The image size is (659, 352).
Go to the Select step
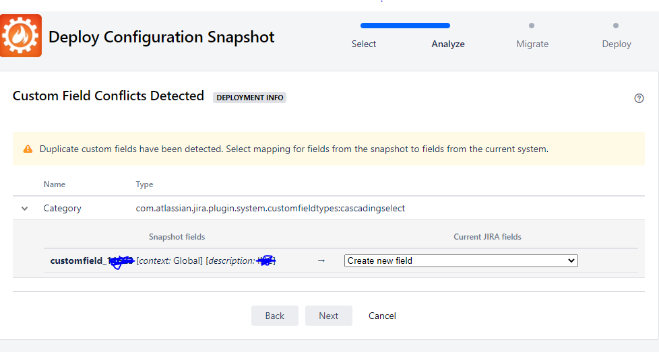364,44
